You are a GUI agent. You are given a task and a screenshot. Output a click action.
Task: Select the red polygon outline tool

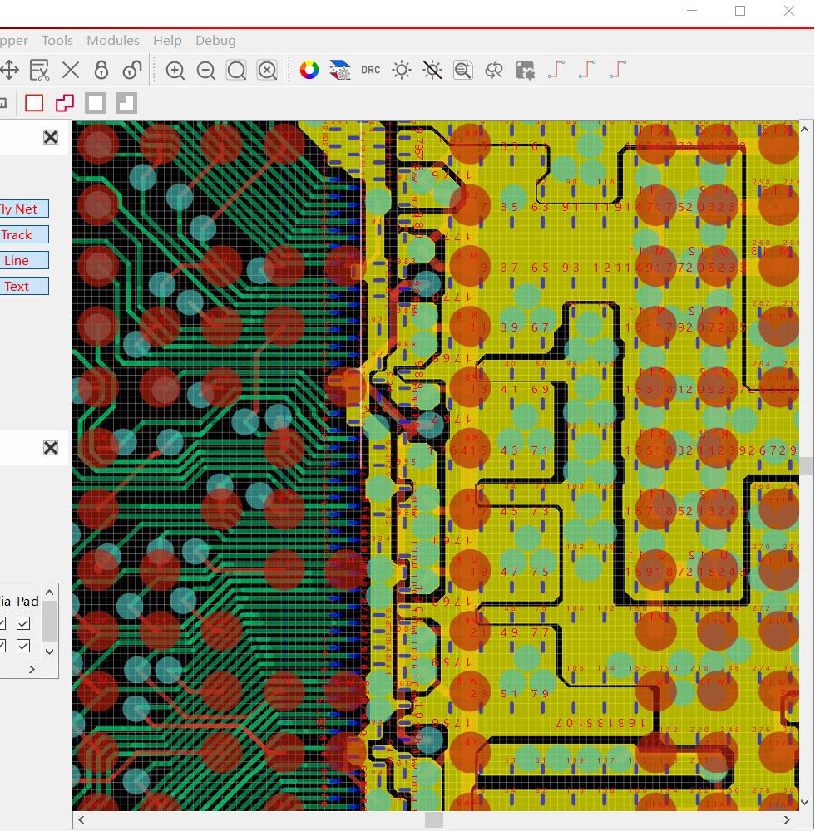click(x=65, y=103)
